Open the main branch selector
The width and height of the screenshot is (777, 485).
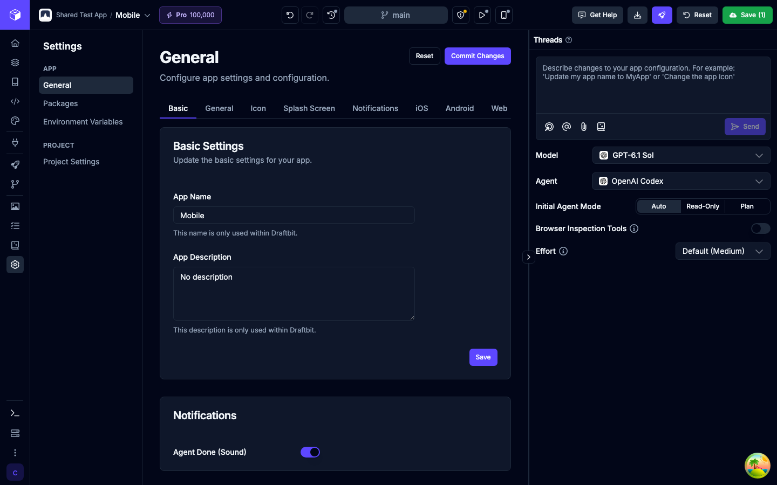(396, 15)
